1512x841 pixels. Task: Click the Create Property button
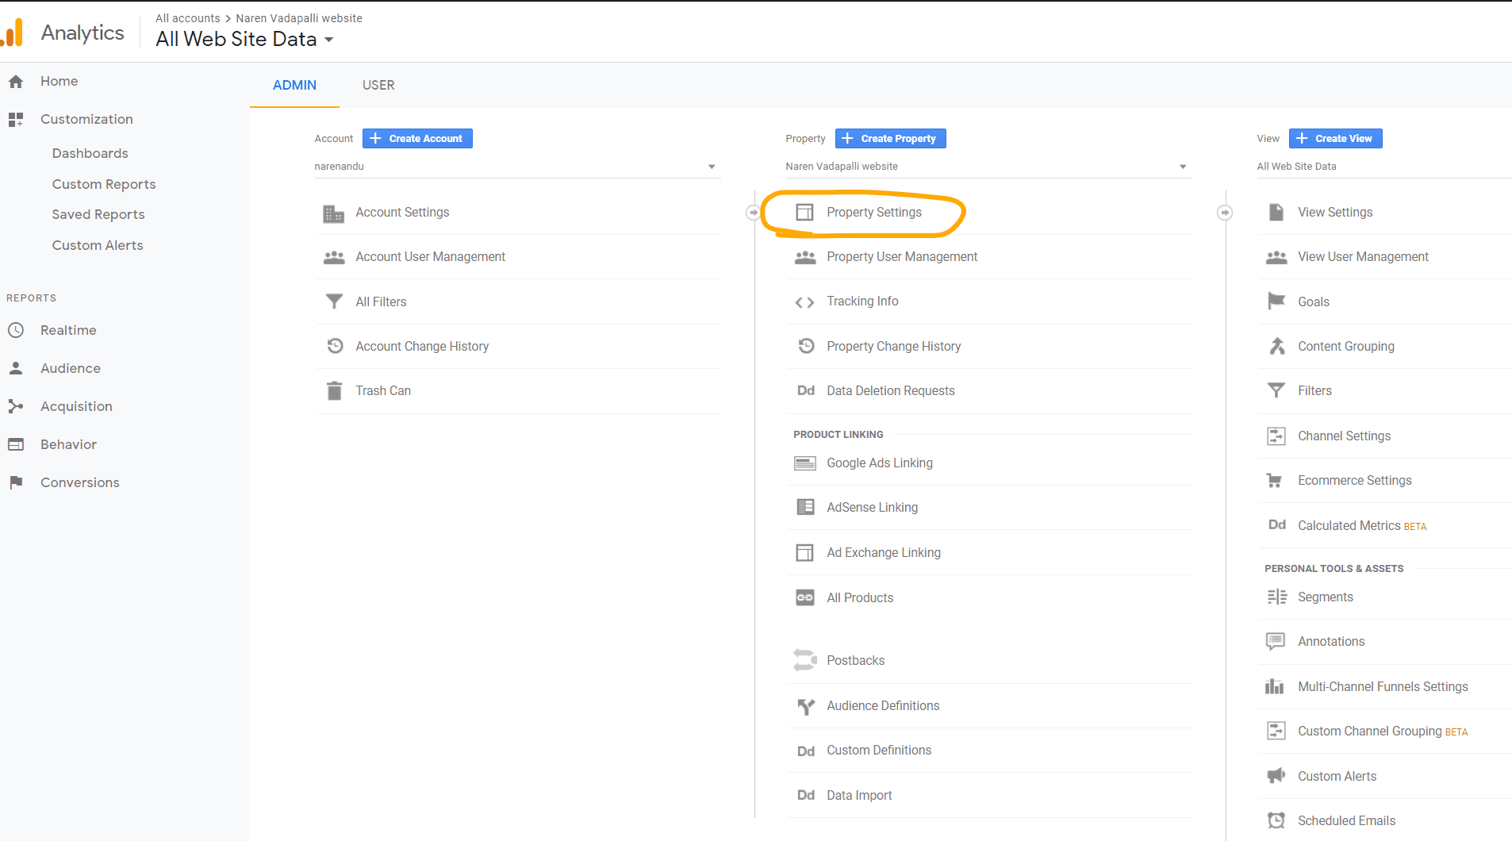click(x=890, y=138)
